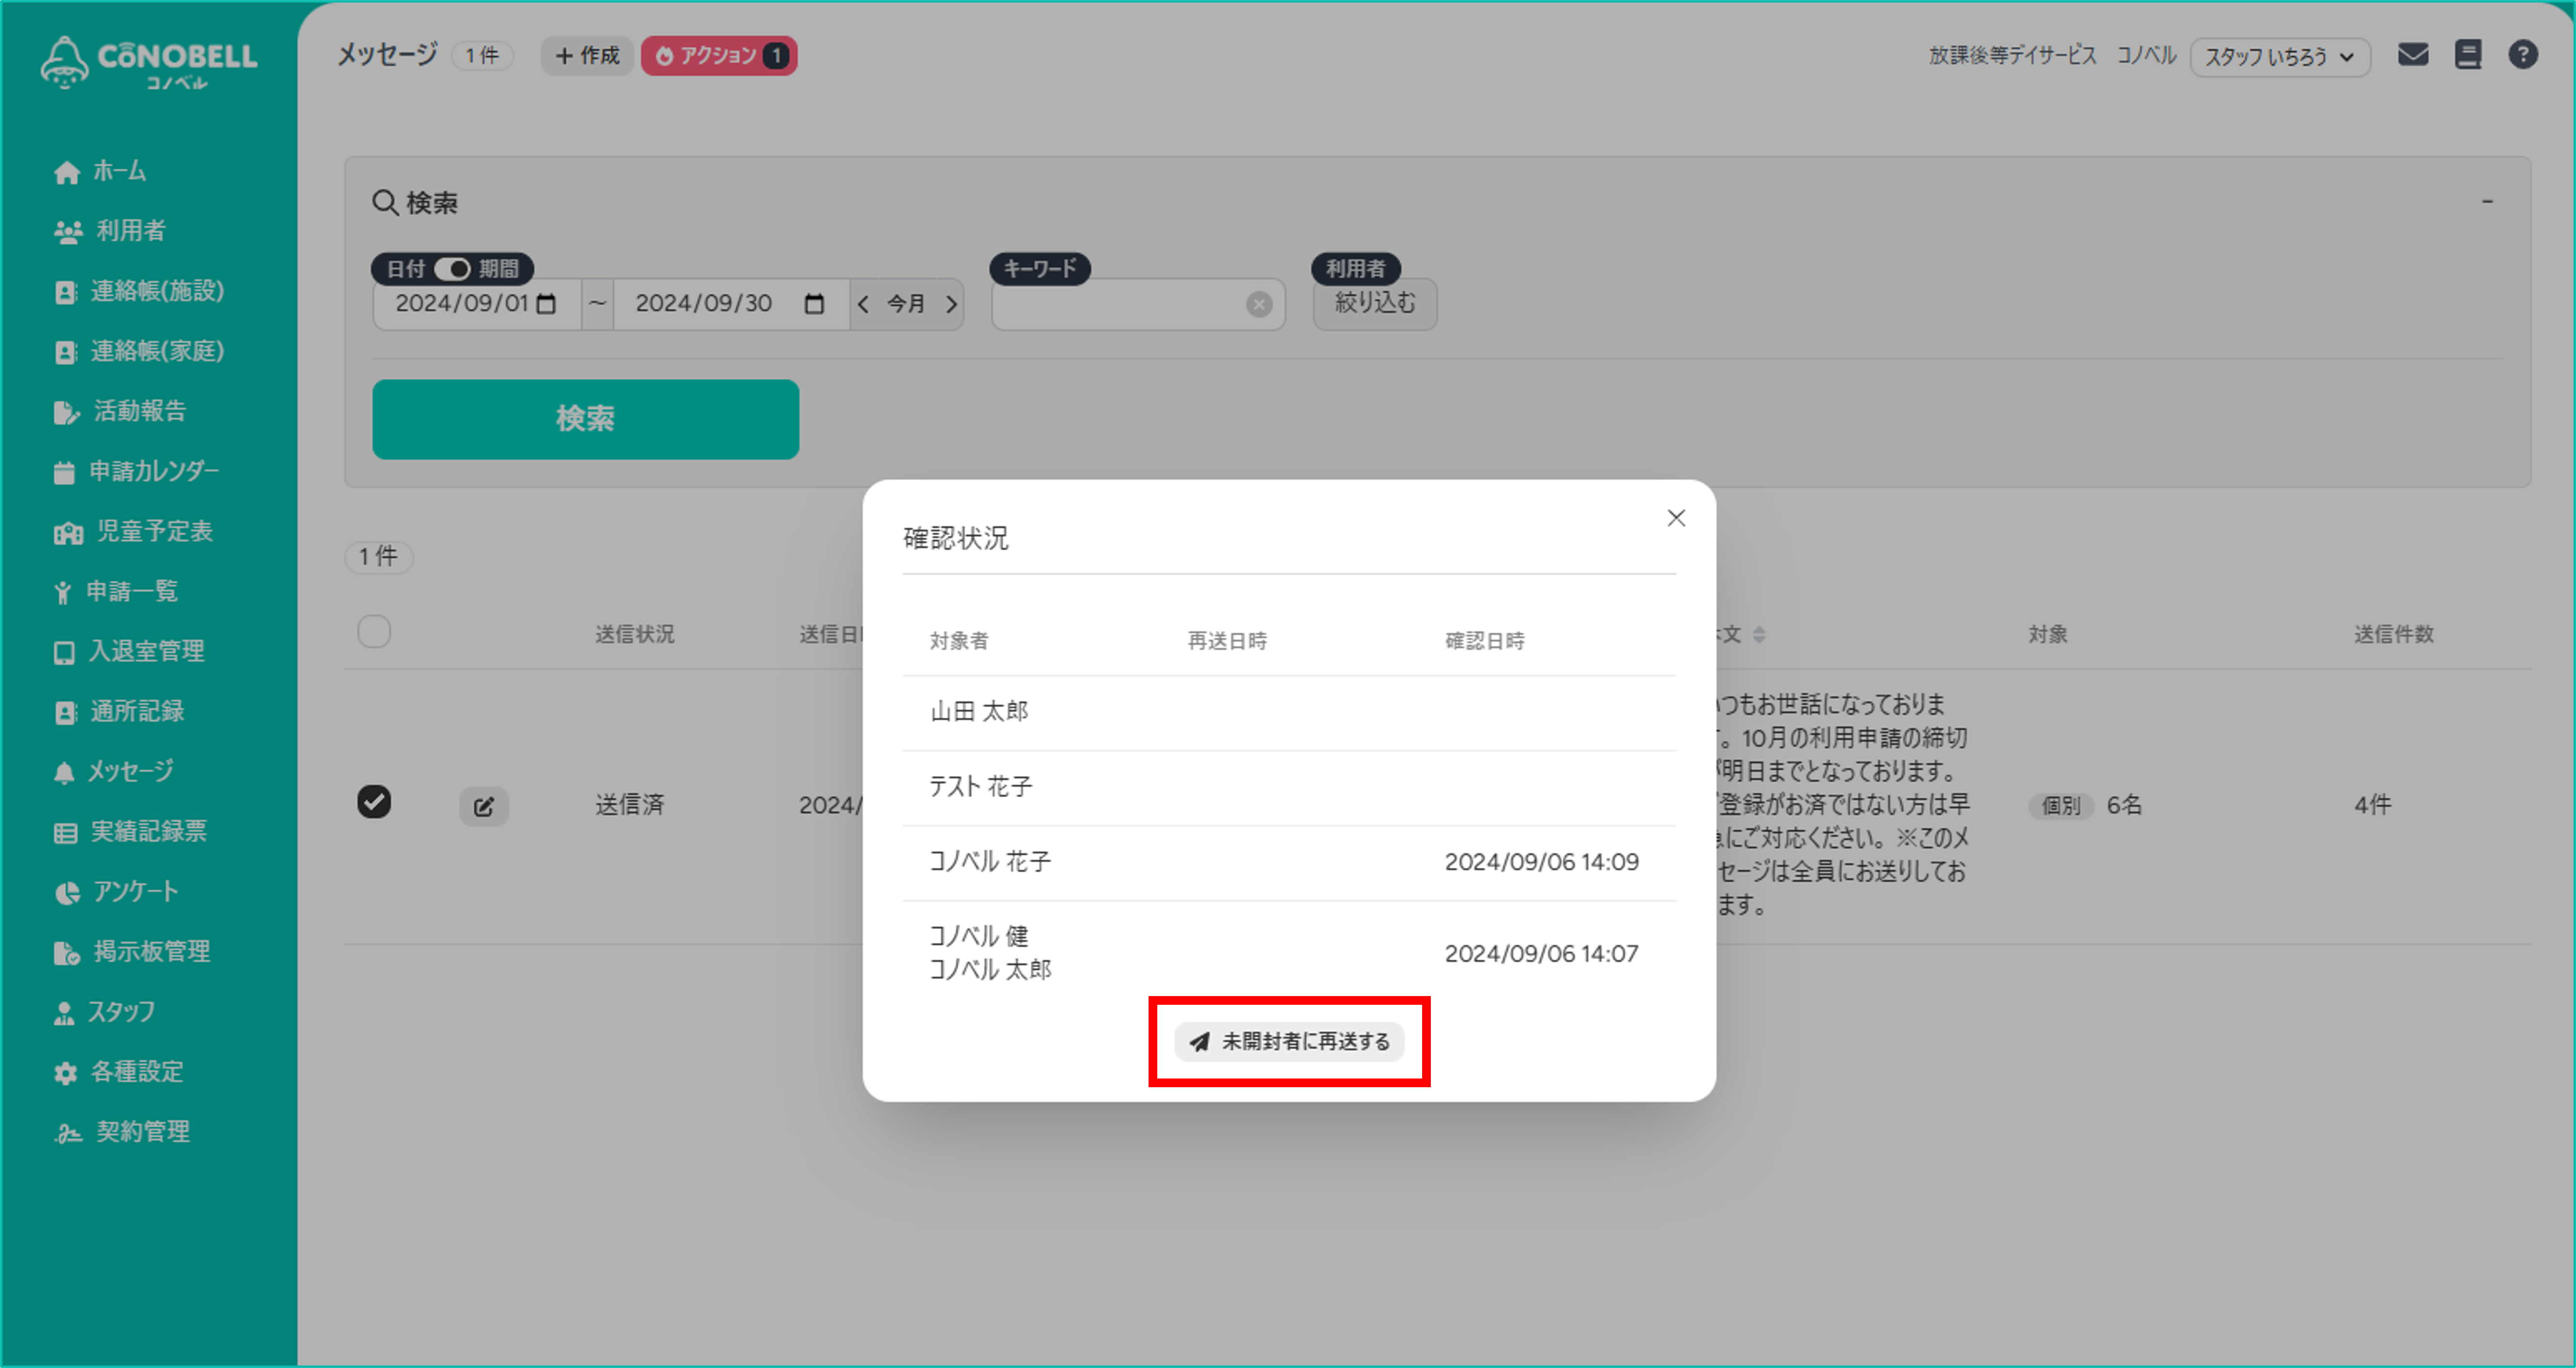
Task: Click the end date field 2024/09/30
Action: point(730,303)
